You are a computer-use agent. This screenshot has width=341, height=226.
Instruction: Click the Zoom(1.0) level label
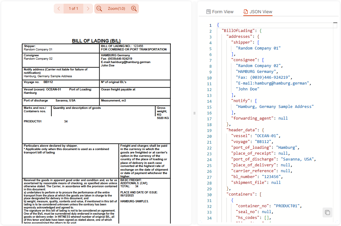tap(116, 9)
